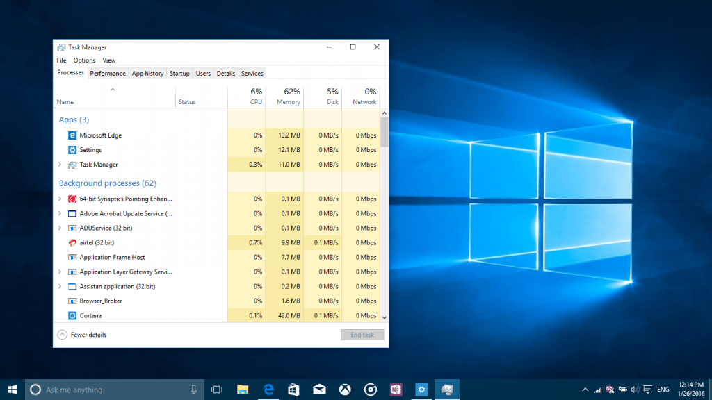
Task: Click the battery power tray icon
Action: tap(622, 390)
